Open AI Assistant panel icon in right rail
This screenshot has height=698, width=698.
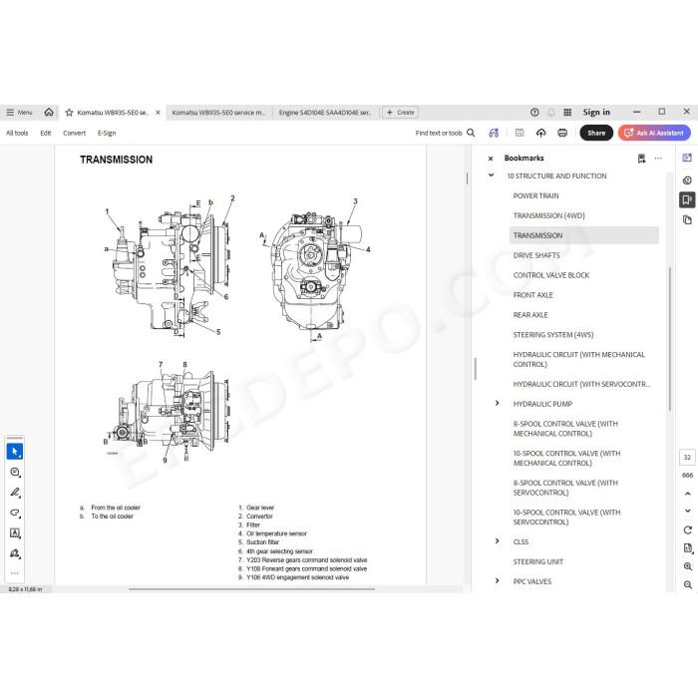pyautogui.click(x=687, y=158)
